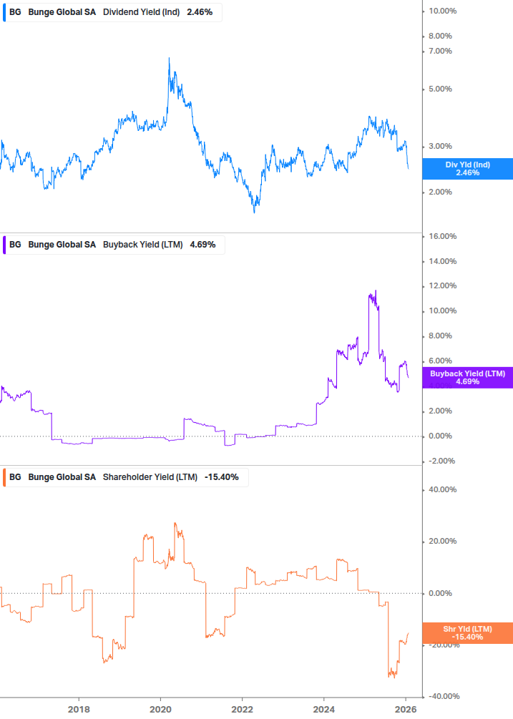The image size is (513, 719).
Task: Click the 2022 label on time axis
Action: coord(242,710)
